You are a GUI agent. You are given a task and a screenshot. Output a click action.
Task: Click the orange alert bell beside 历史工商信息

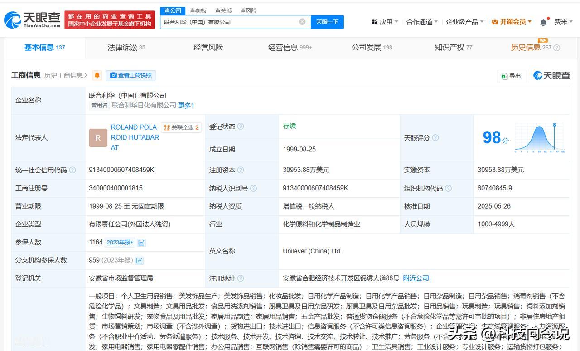(97, 75)
